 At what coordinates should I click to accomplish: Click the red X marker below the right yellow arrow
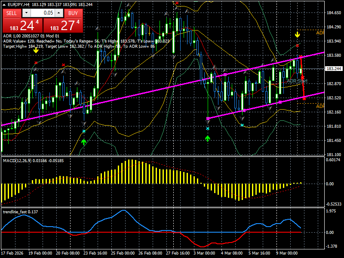tap(297, 46)
